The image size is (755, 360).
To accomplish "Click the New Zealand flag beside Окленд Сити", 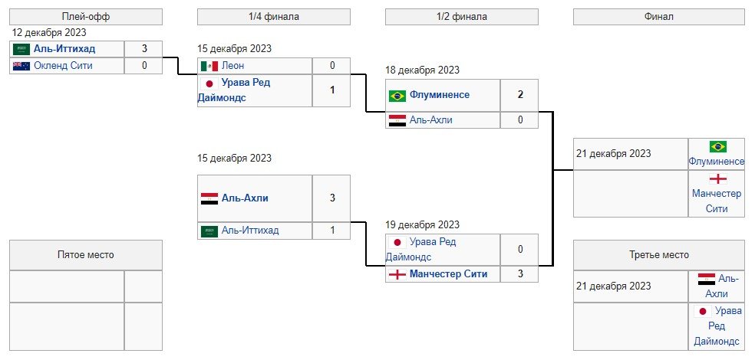I will pyautogui.click(x=21, y=66).
